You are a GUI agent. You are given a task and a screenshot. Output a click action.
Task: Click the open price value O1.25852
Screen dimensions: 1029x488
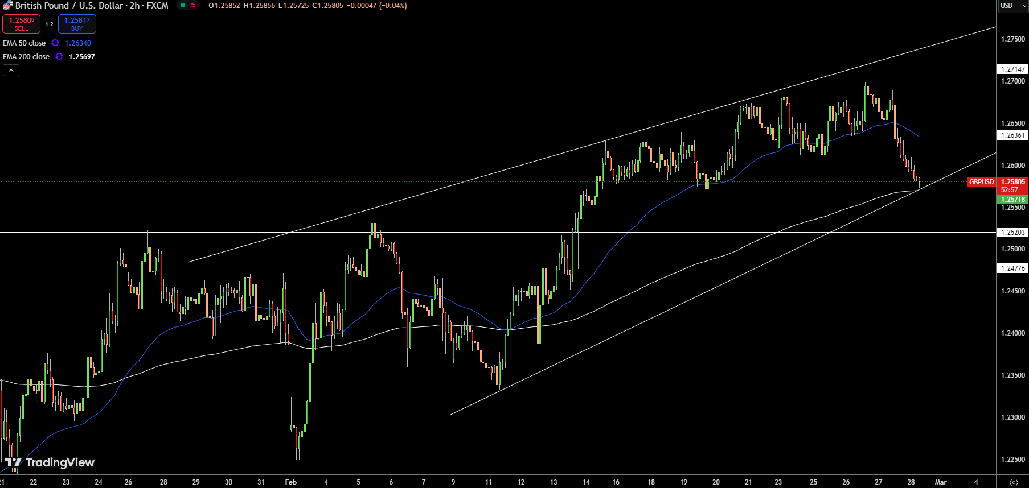coord(224,6)
